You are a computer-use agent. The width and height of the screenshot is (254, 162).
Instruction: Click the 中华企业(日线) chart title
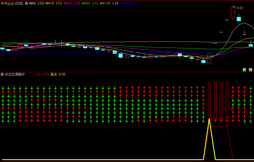coord(12,3)
